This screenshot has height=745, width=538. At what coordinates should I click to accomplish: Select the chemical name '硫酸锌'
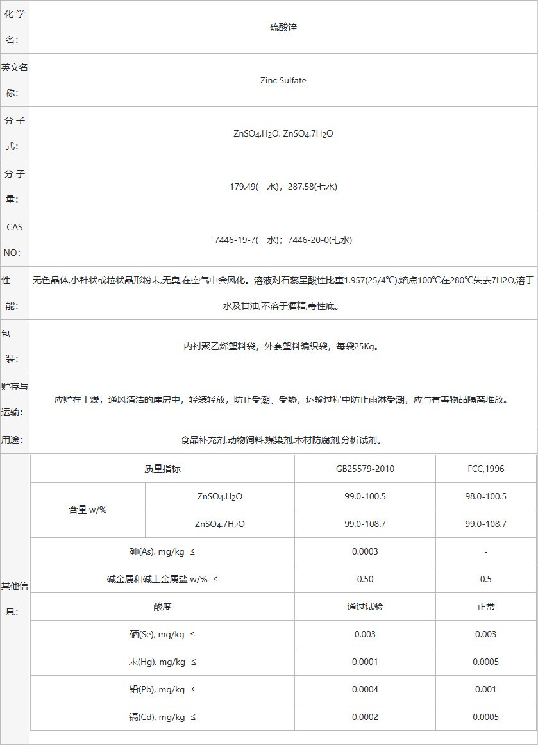click(283, 27)
